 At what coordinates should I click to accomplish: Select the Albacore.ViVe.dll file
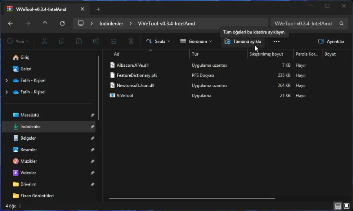133,65
